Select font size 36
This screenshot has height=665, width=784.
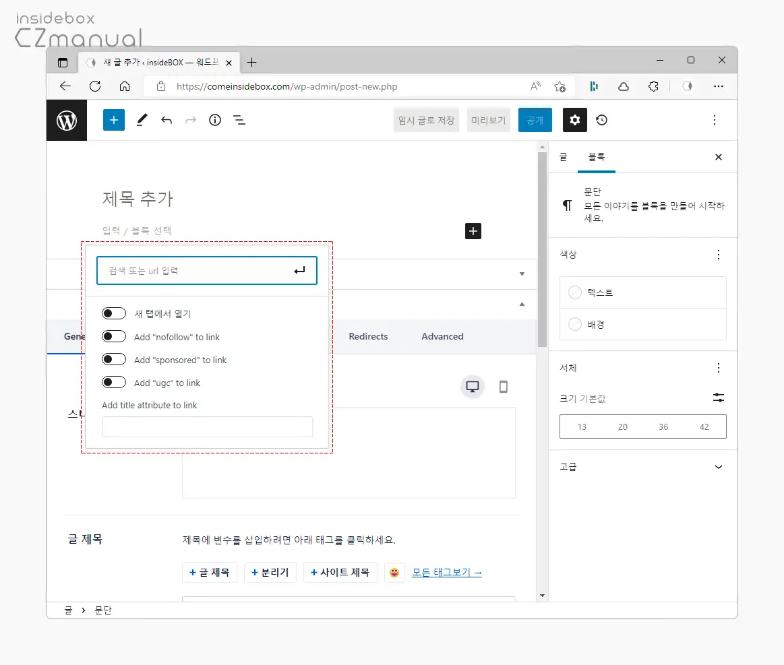pos(663,426)
